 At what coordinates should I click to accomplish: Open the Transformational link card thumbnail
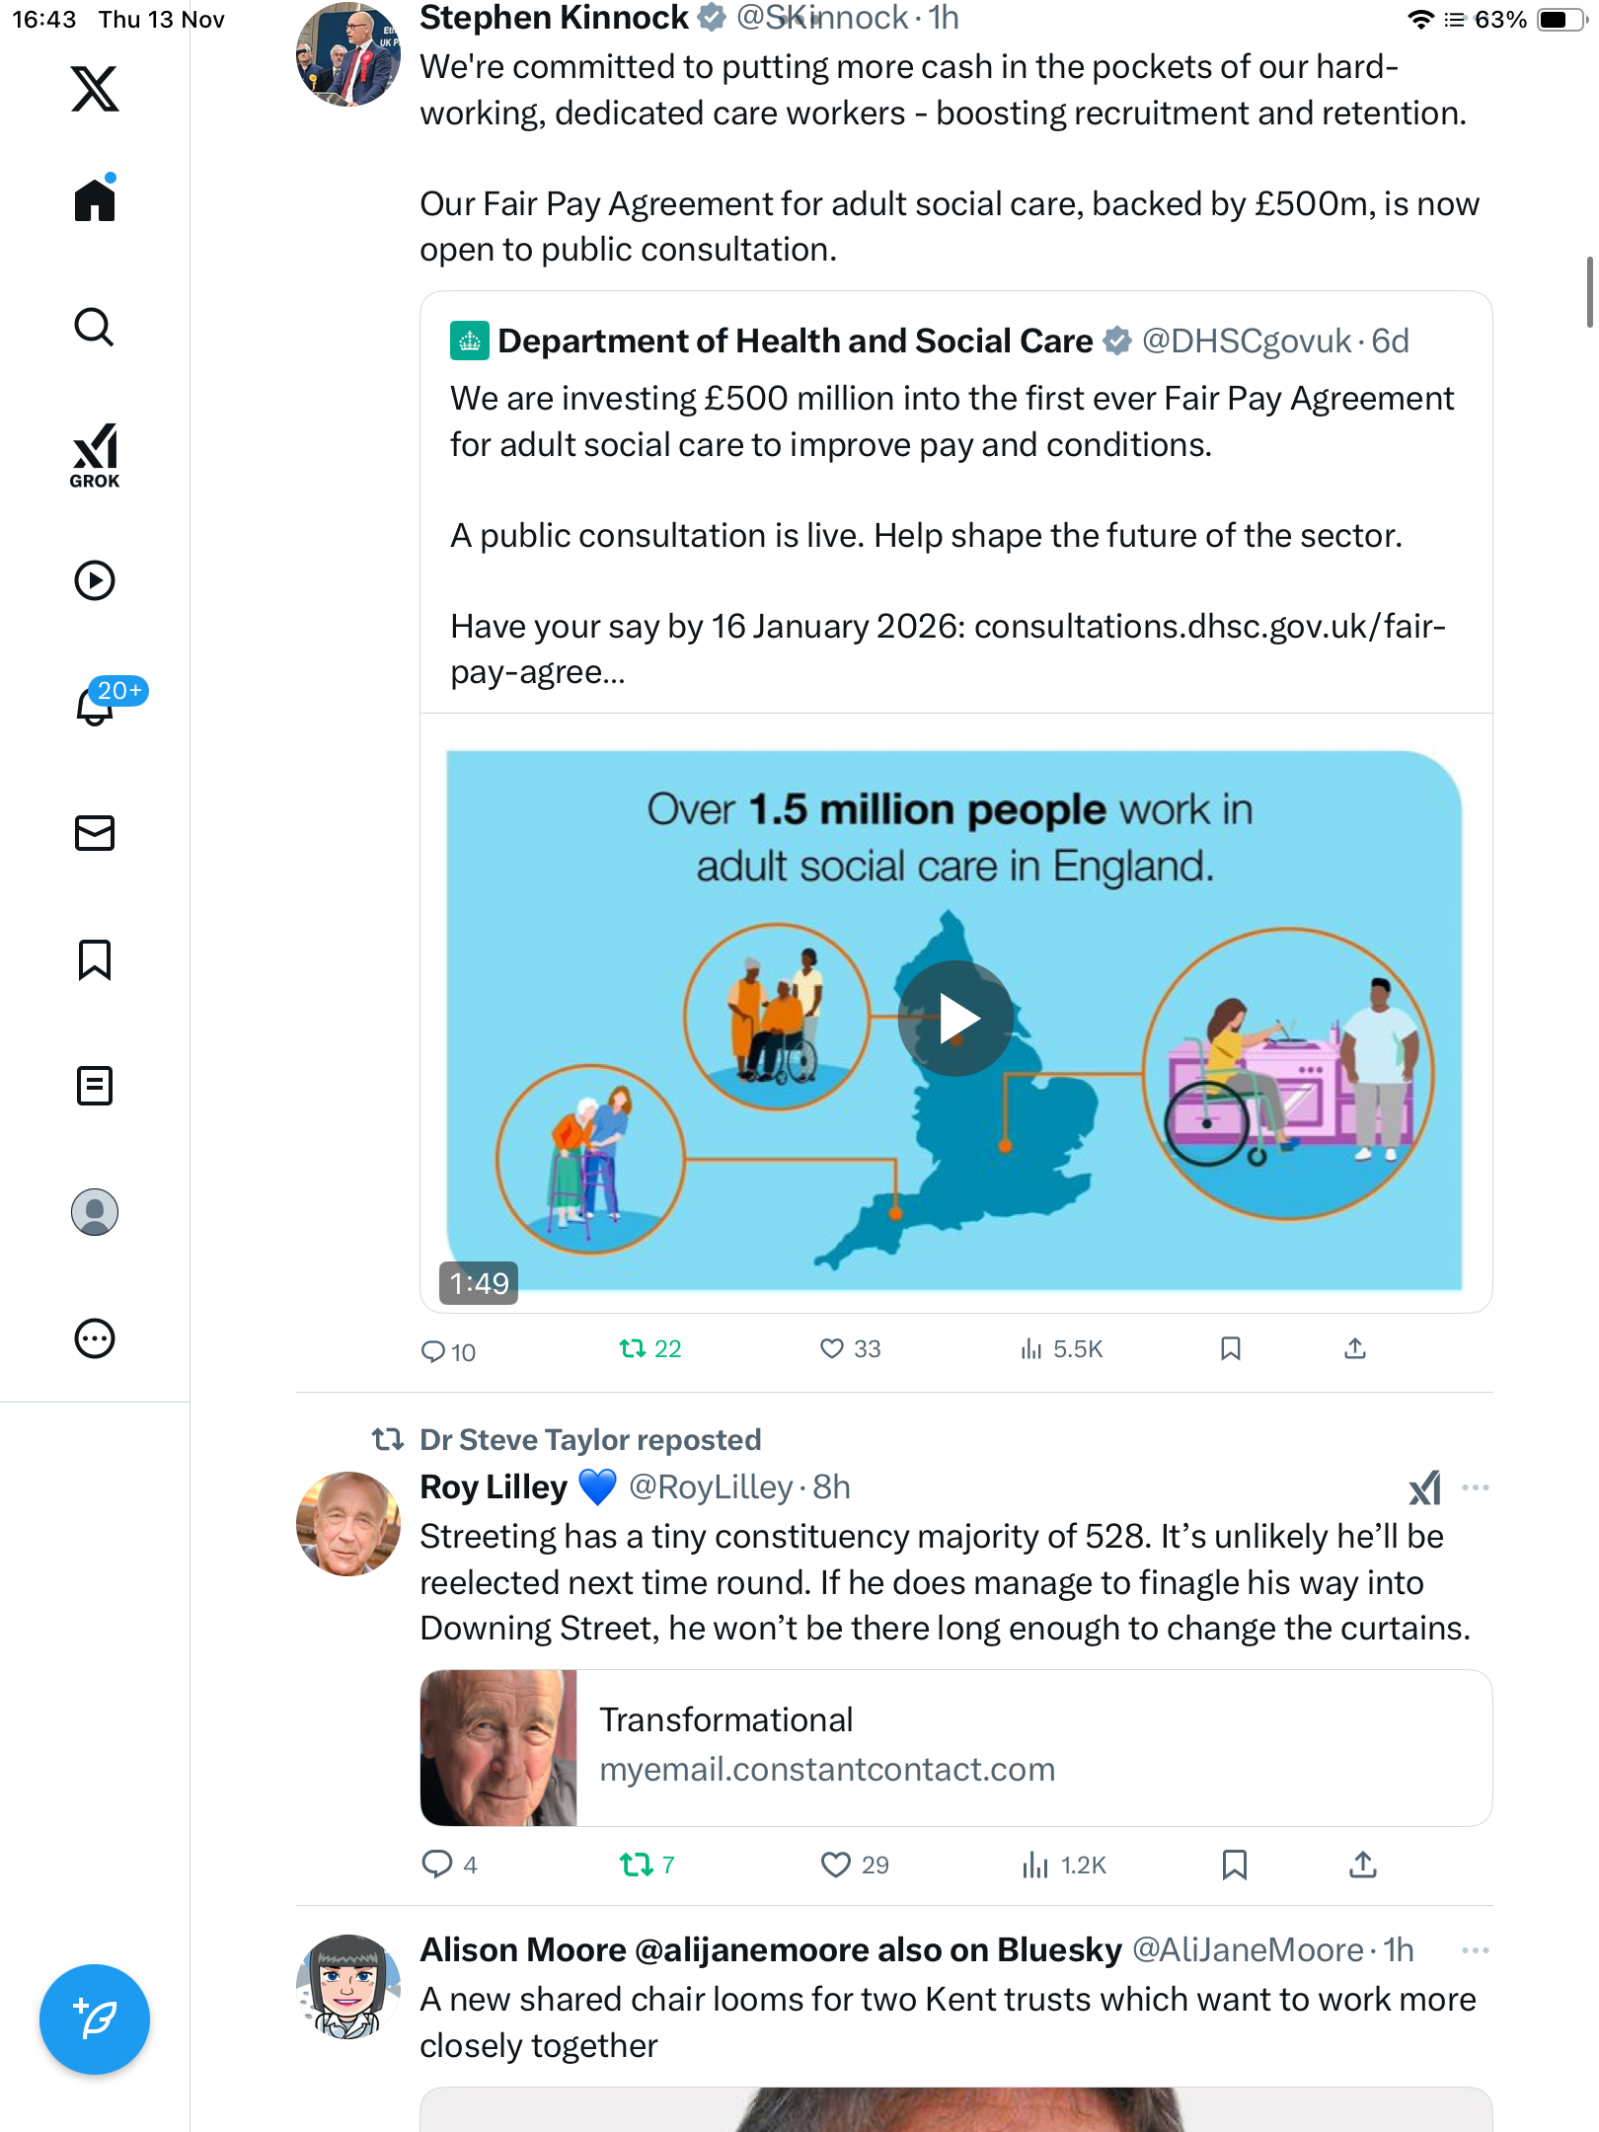tap(498, 1748)
